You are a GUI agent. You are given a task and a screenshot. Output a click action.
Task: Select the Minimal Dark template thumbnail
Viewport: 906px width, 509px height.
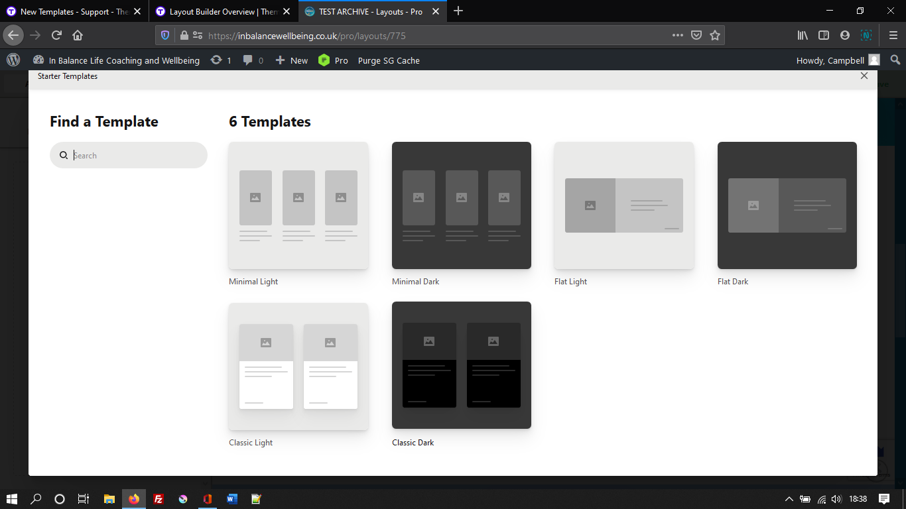(x=462, y=205)
